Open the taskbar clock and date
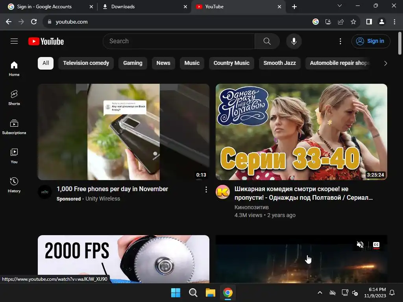Screen dimensions: 403x302 (x=375, y=293)
